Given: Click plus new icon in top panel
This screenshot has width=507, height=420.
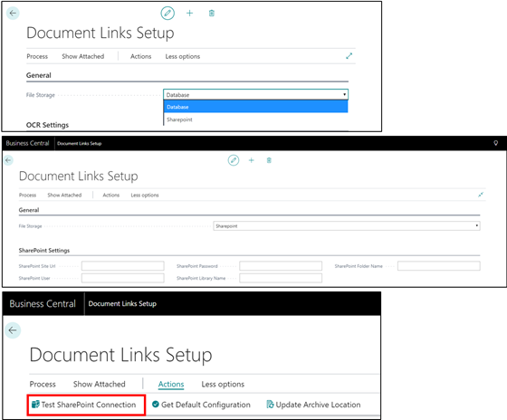Looking at the screenshot, I should 190,14.
